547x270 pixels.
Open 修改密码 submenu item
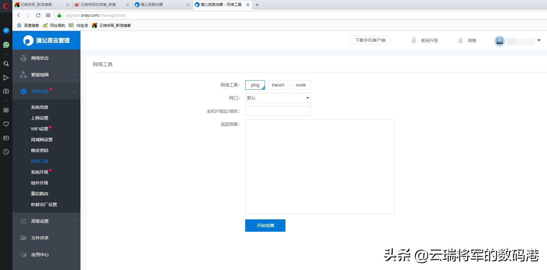click(x=40, y=150)
